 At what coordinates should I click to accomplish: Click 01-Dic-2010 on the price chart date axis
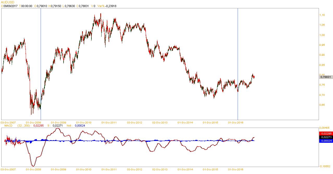(84, 122)
